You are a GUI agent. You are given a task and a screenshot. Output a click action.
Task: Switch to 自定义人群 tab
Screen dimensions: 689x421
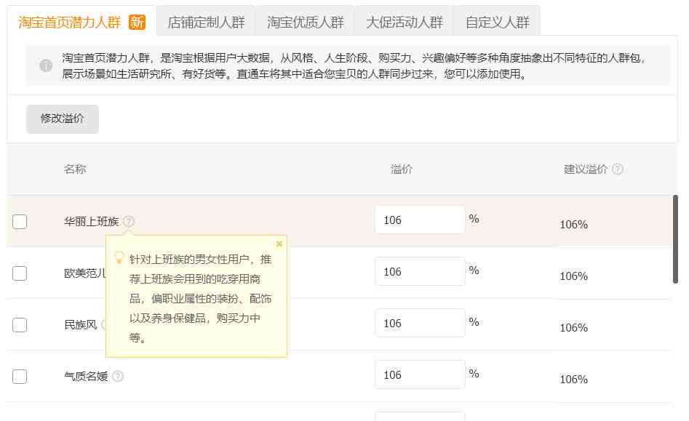coord(498,22)
